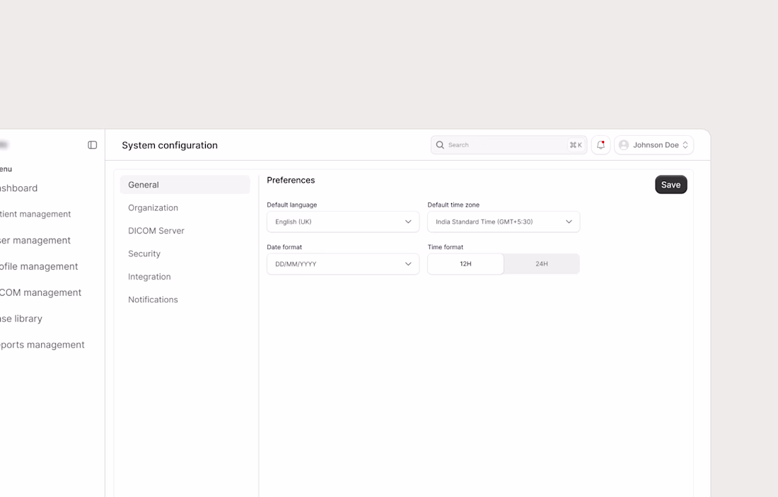Click the chevron in English (UK) field
The height and width of the screenshot is (497, 778).
click(x=408, y=222)
